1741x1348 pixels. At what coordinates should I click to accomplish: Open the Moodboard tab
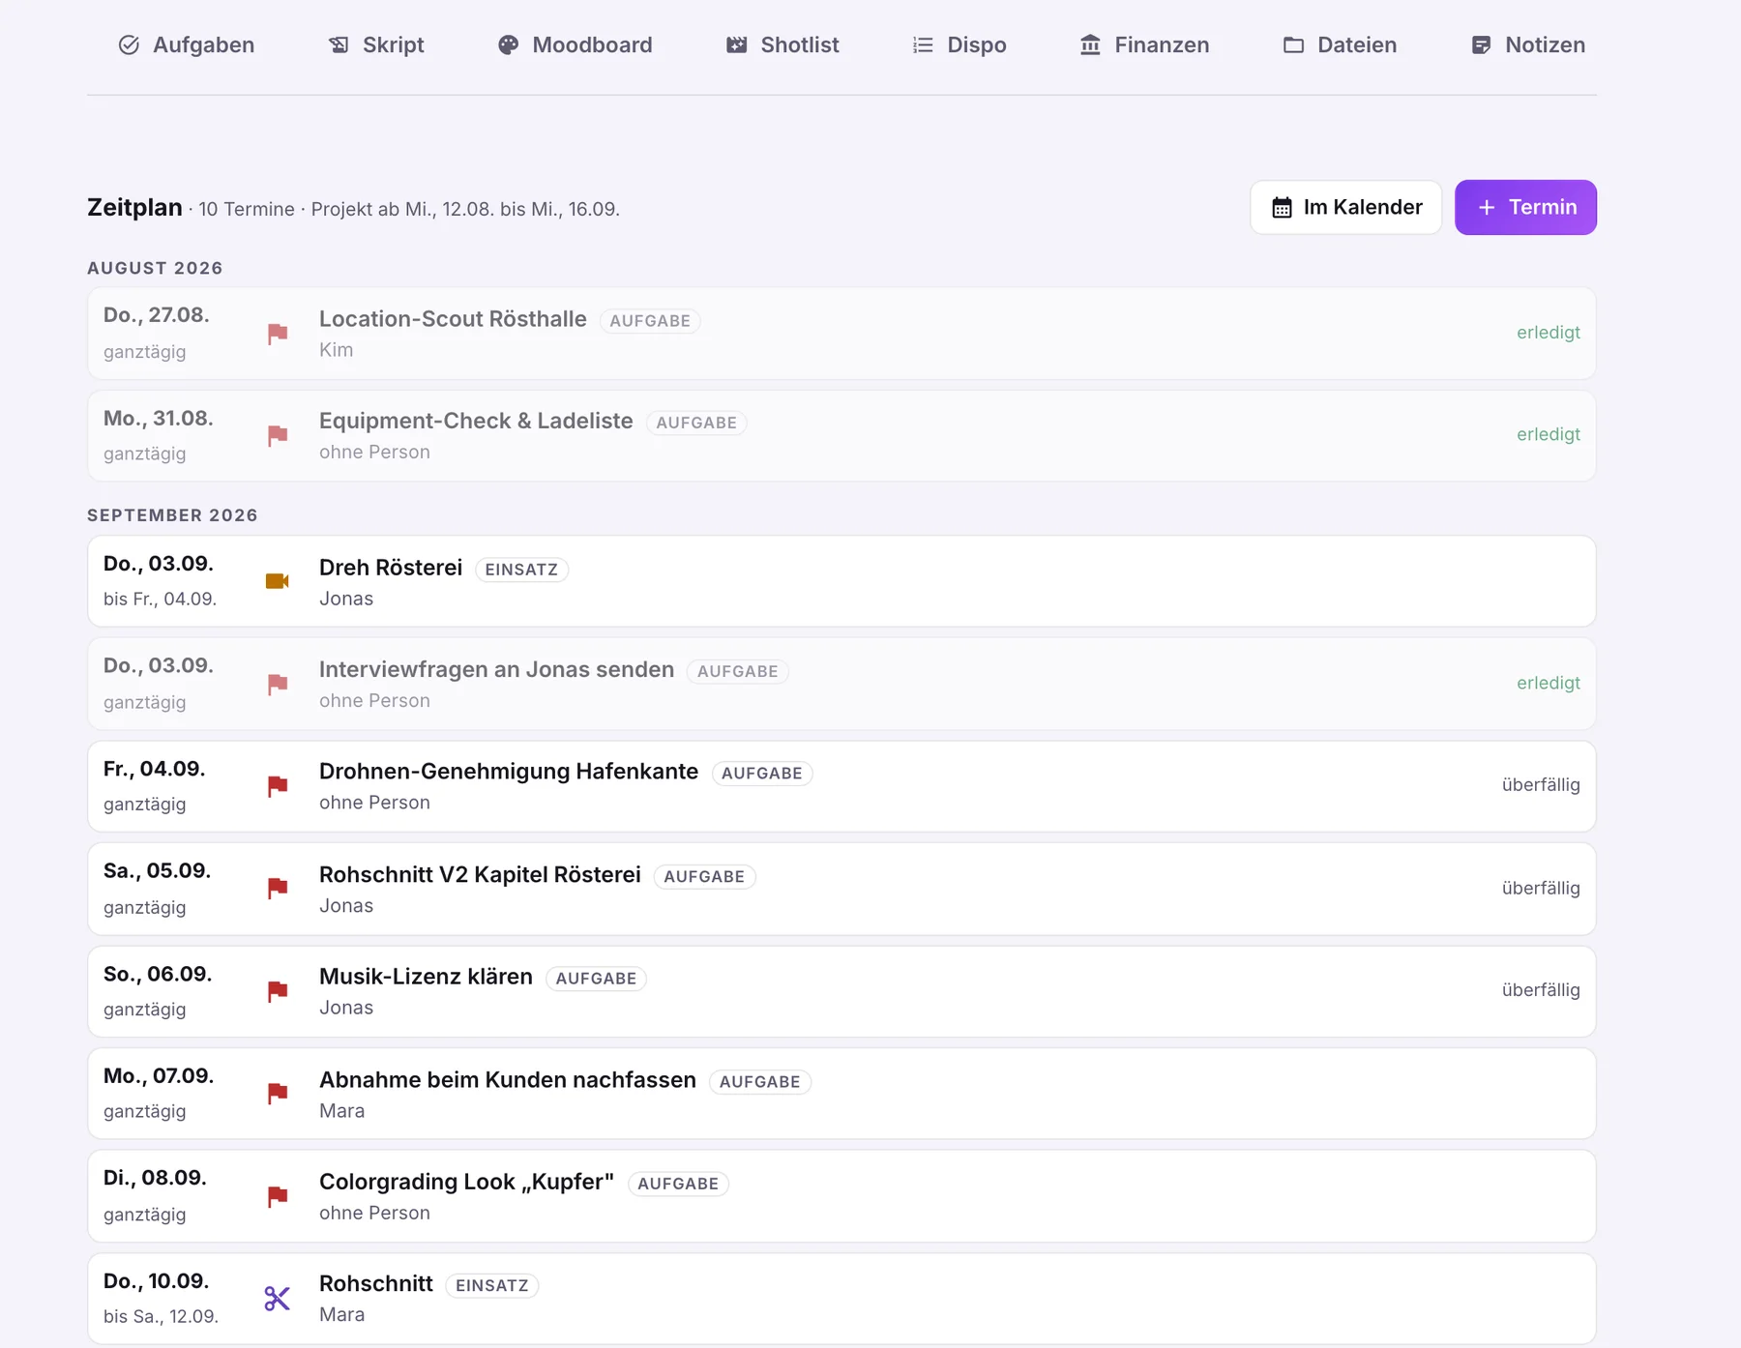575,44
